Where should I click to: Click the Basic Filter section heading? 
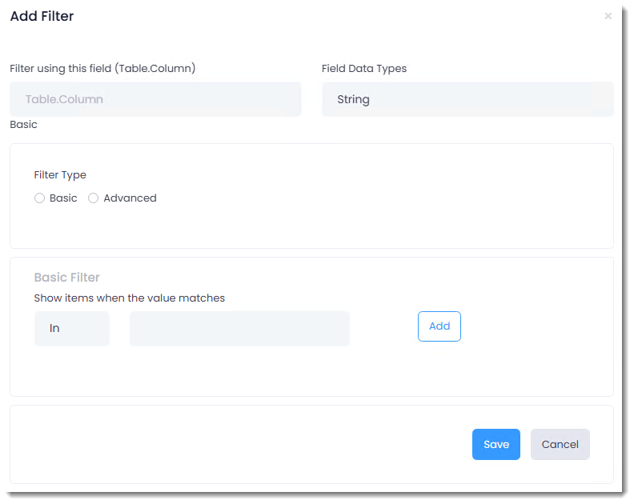(66, 278)
